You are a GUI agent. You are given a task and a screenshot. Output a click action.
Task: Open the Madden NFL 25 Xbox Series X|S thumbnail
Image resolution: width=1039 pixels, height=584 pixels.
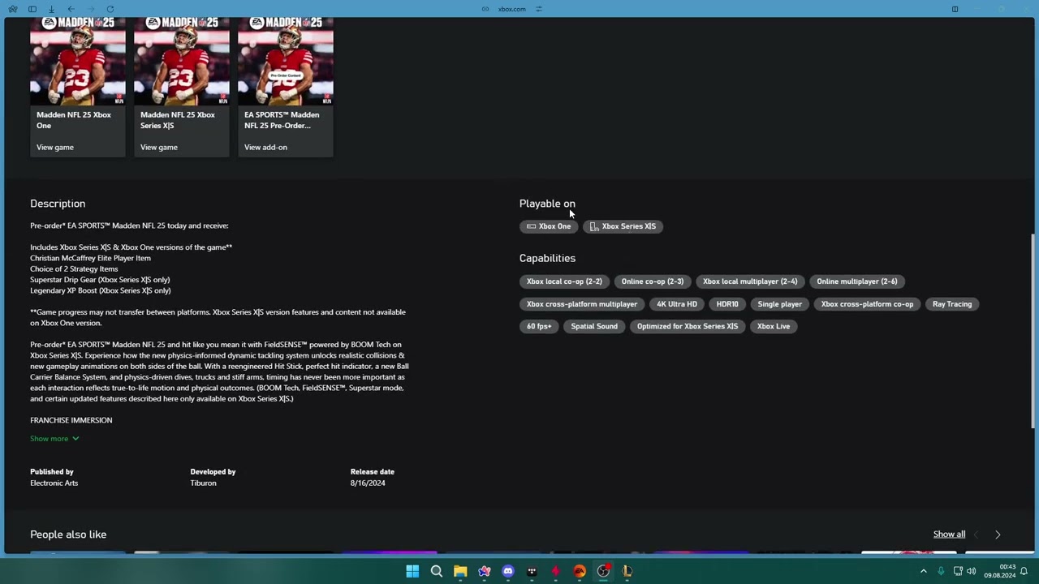[182, 62]
